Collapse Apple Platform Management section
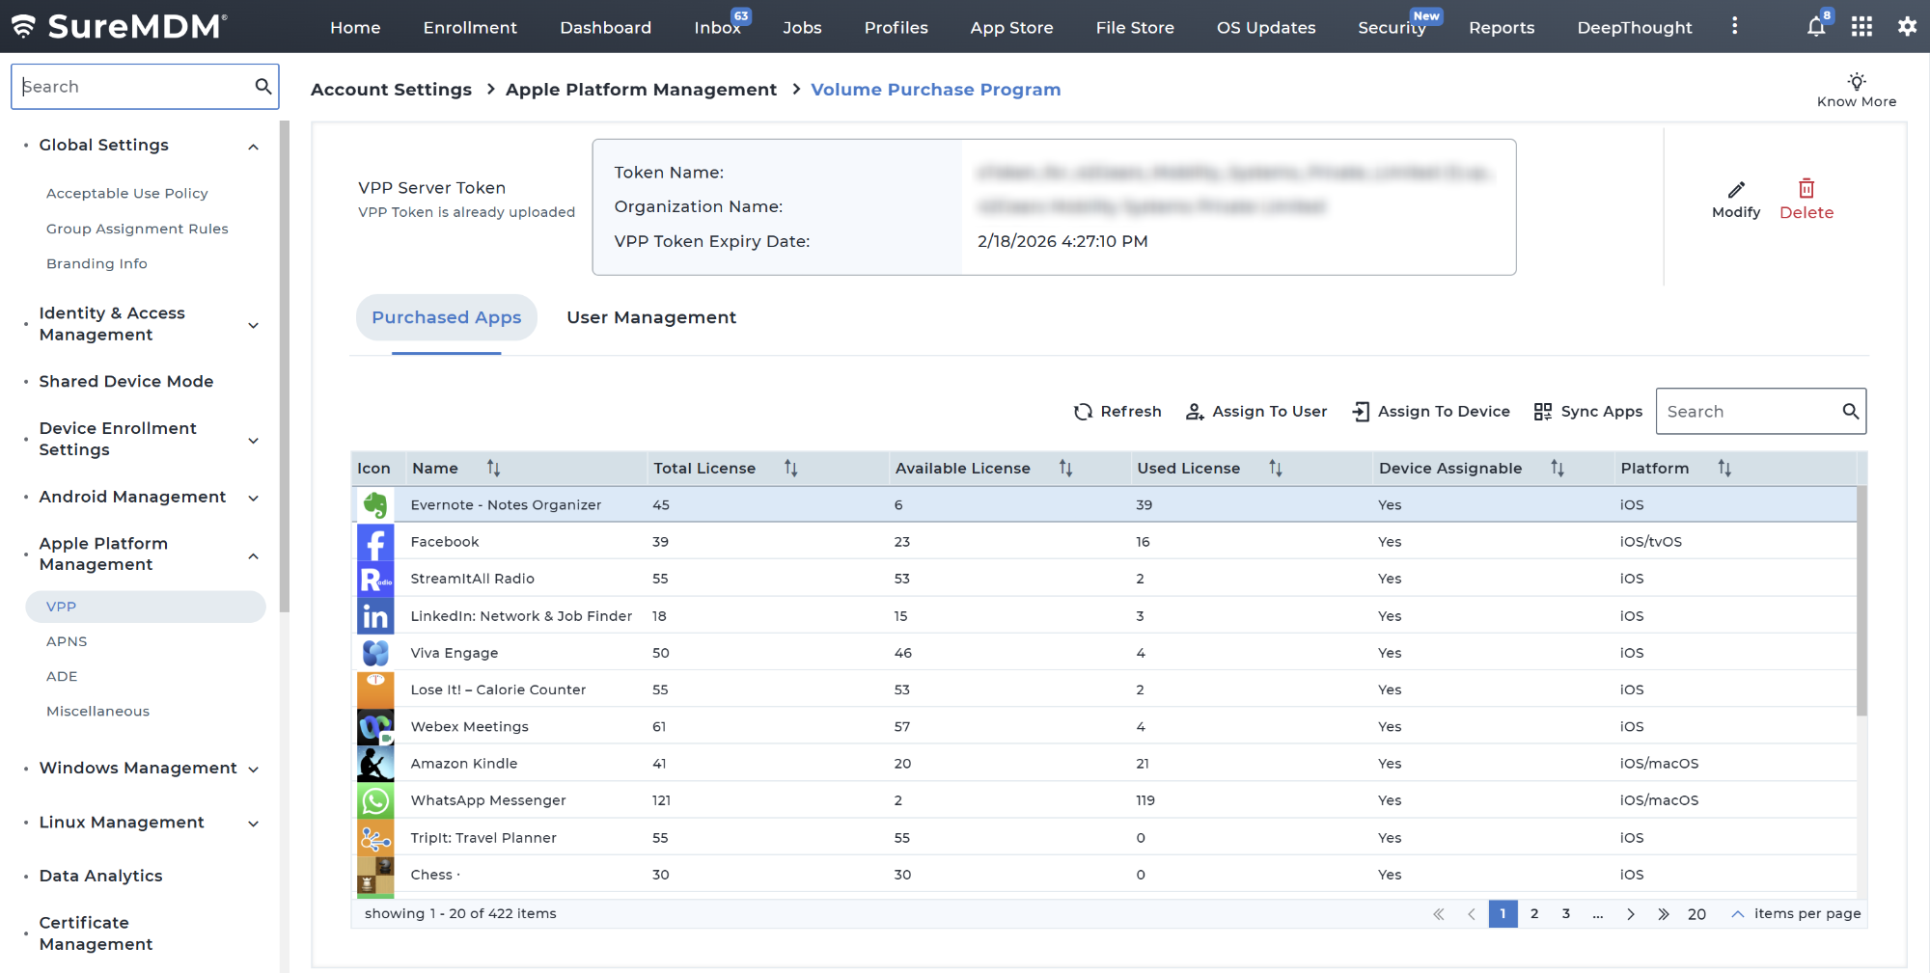 (253, 555)
